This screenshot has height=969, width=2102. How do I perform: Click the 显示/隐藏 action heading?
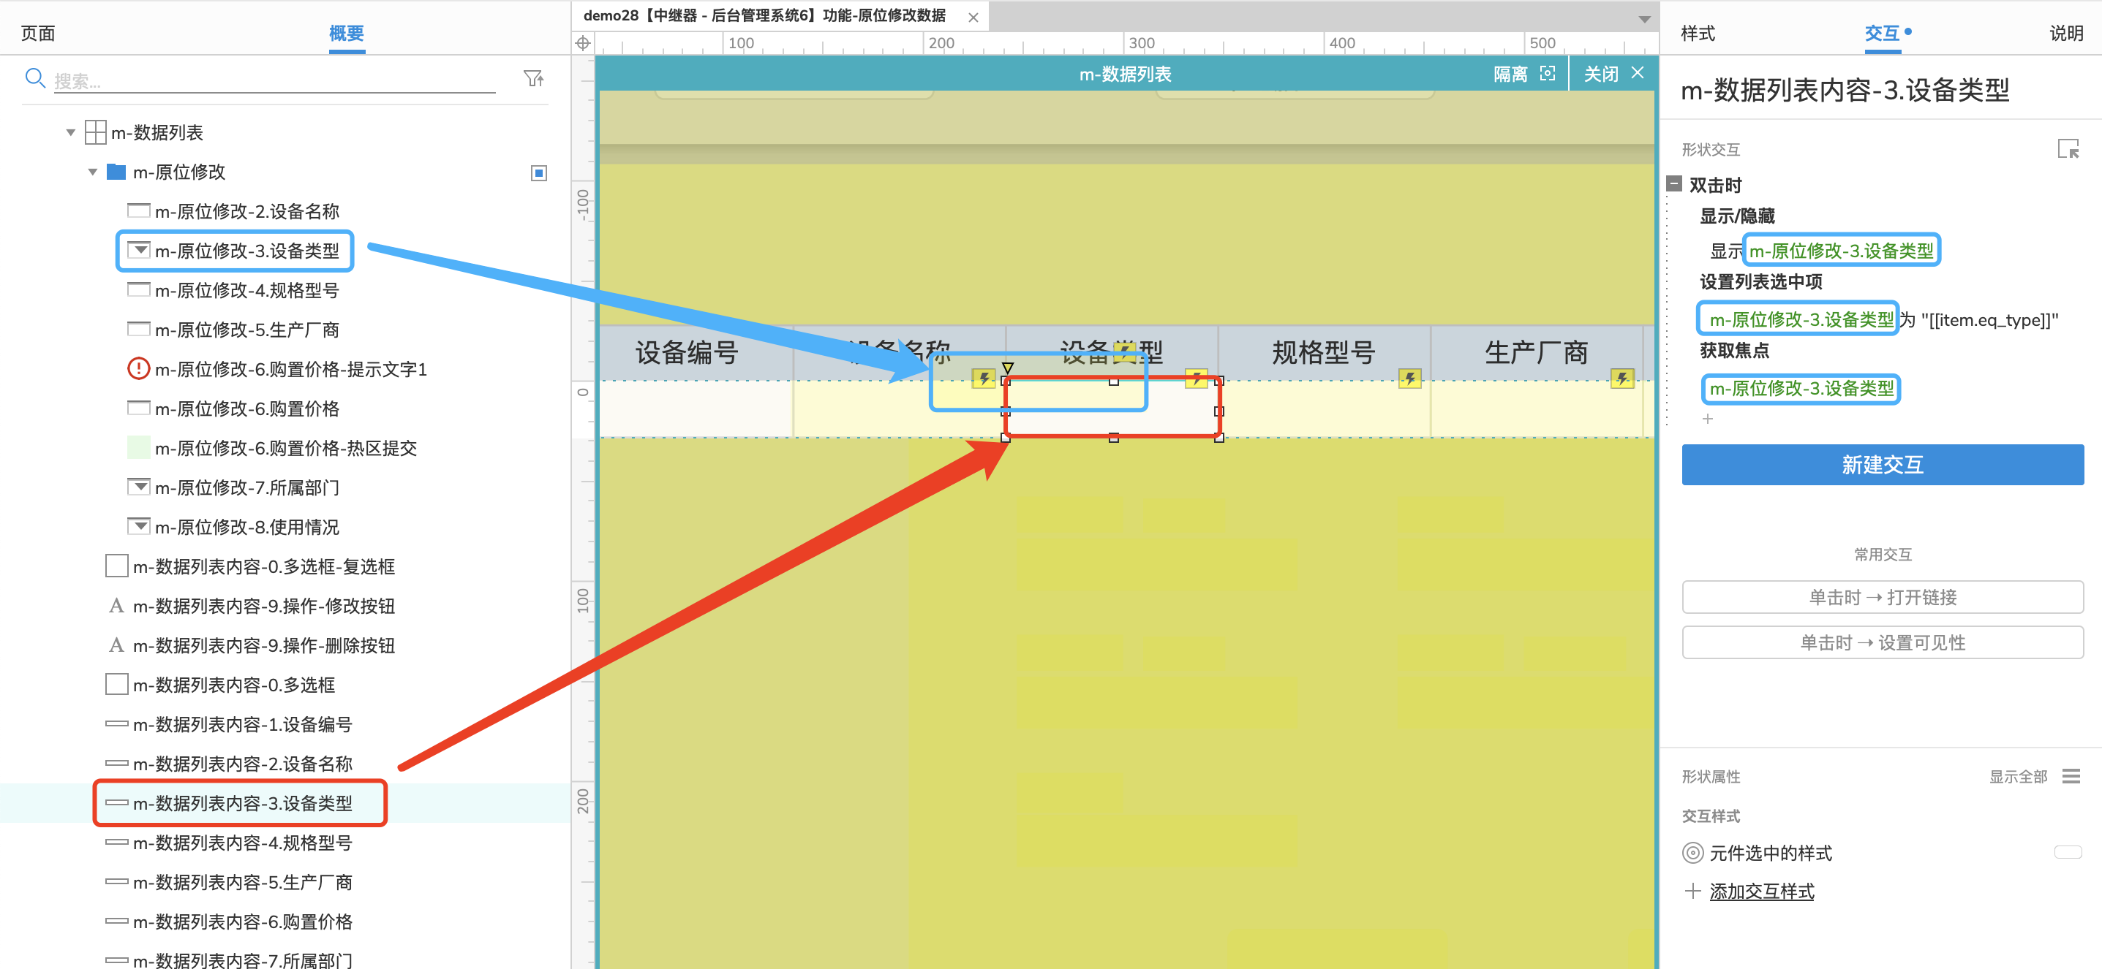click(1737, 216)
